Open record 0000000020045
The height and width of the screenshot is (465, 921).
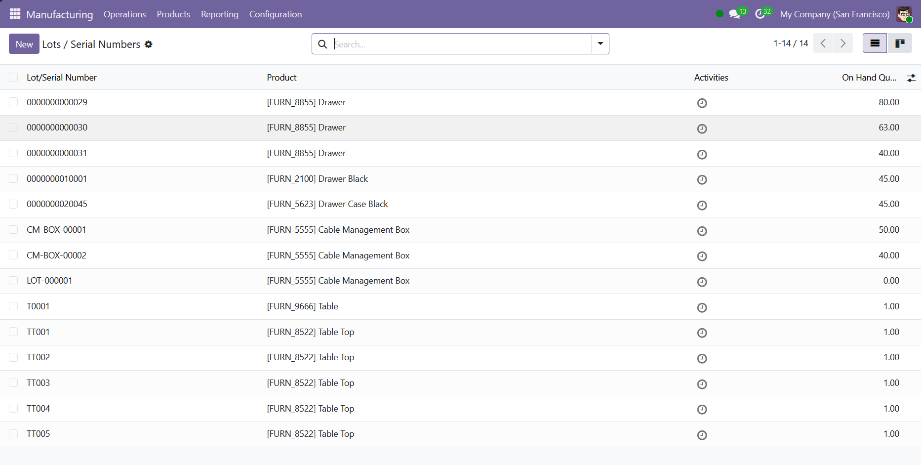click(x=57, y=204)
